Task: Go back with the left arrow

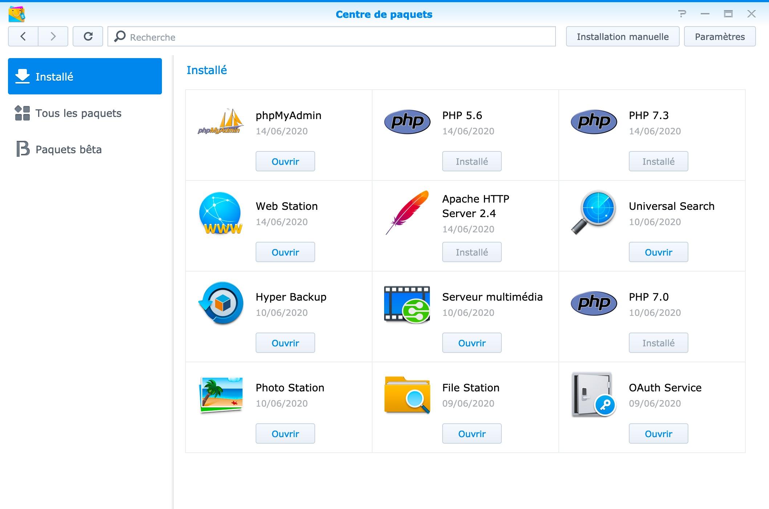Action: click(x=23, y=36)
